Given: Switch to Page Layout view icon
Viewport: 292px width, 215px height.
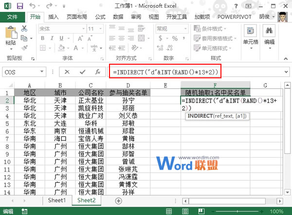Looking at the screenshot, I should (x=185, y=211).
